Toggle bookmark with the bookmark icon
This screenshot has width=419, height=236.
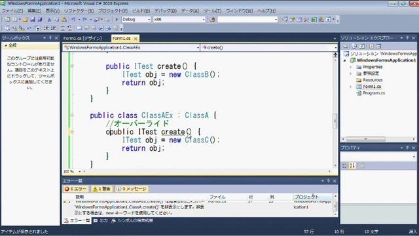(79, 28)
